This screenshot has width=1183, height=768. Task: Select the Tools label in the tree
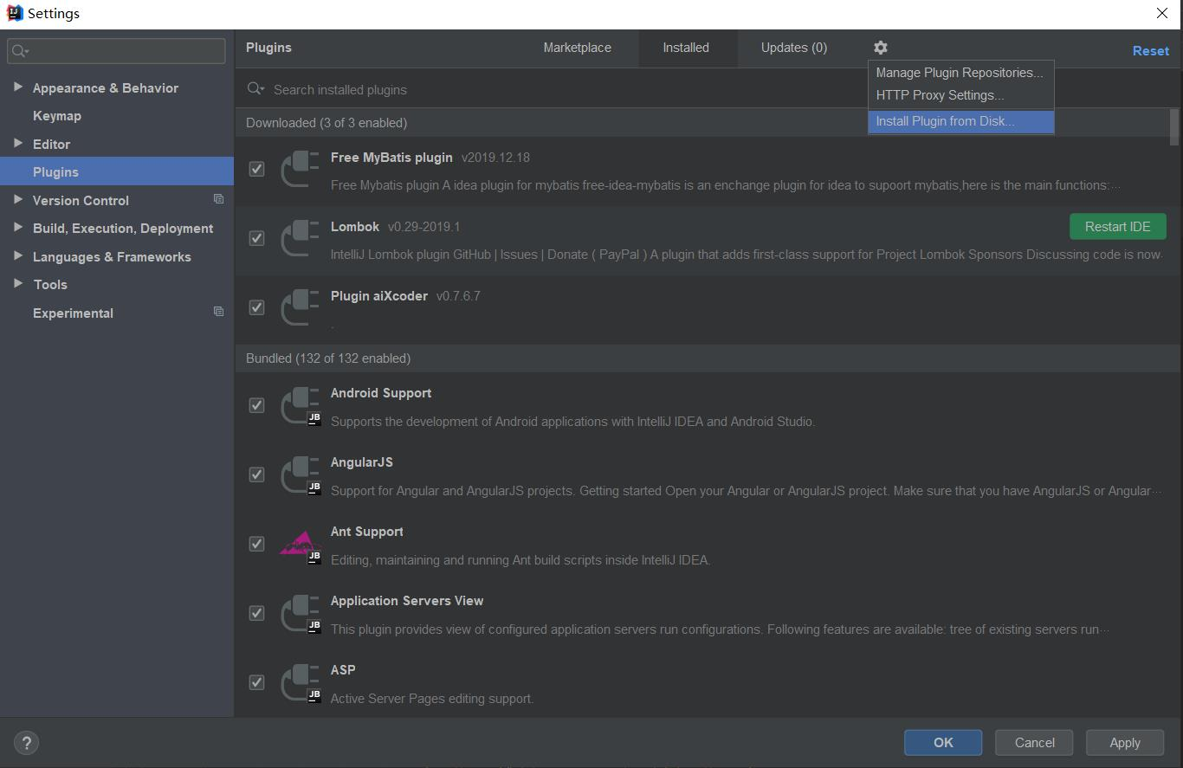[50, 284]
